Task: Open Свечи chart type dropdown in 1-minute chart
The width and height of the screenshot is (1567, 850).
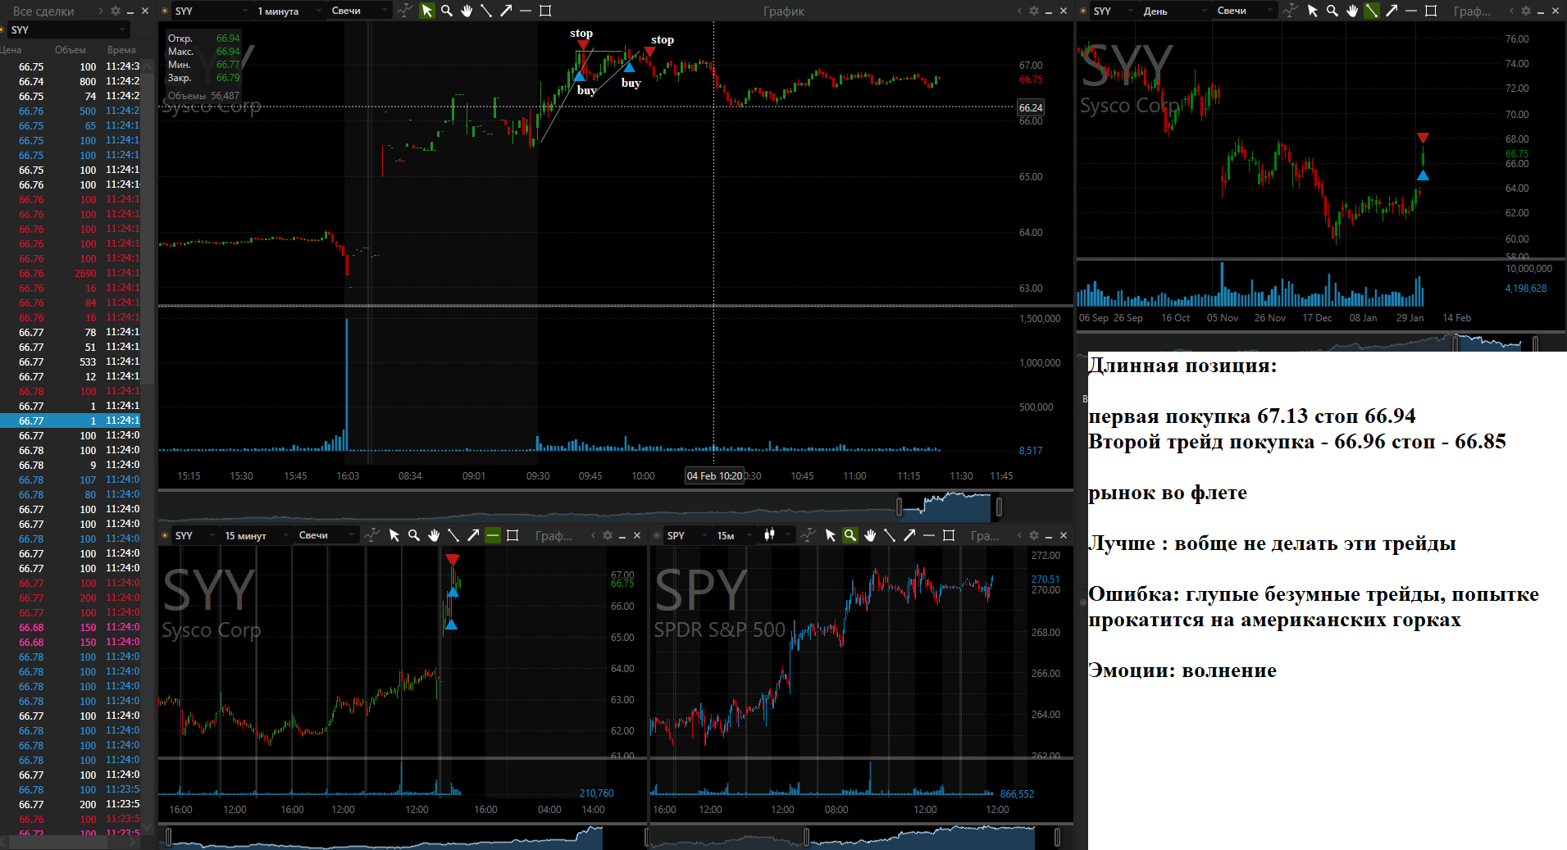Action: [x=359, y=11]
